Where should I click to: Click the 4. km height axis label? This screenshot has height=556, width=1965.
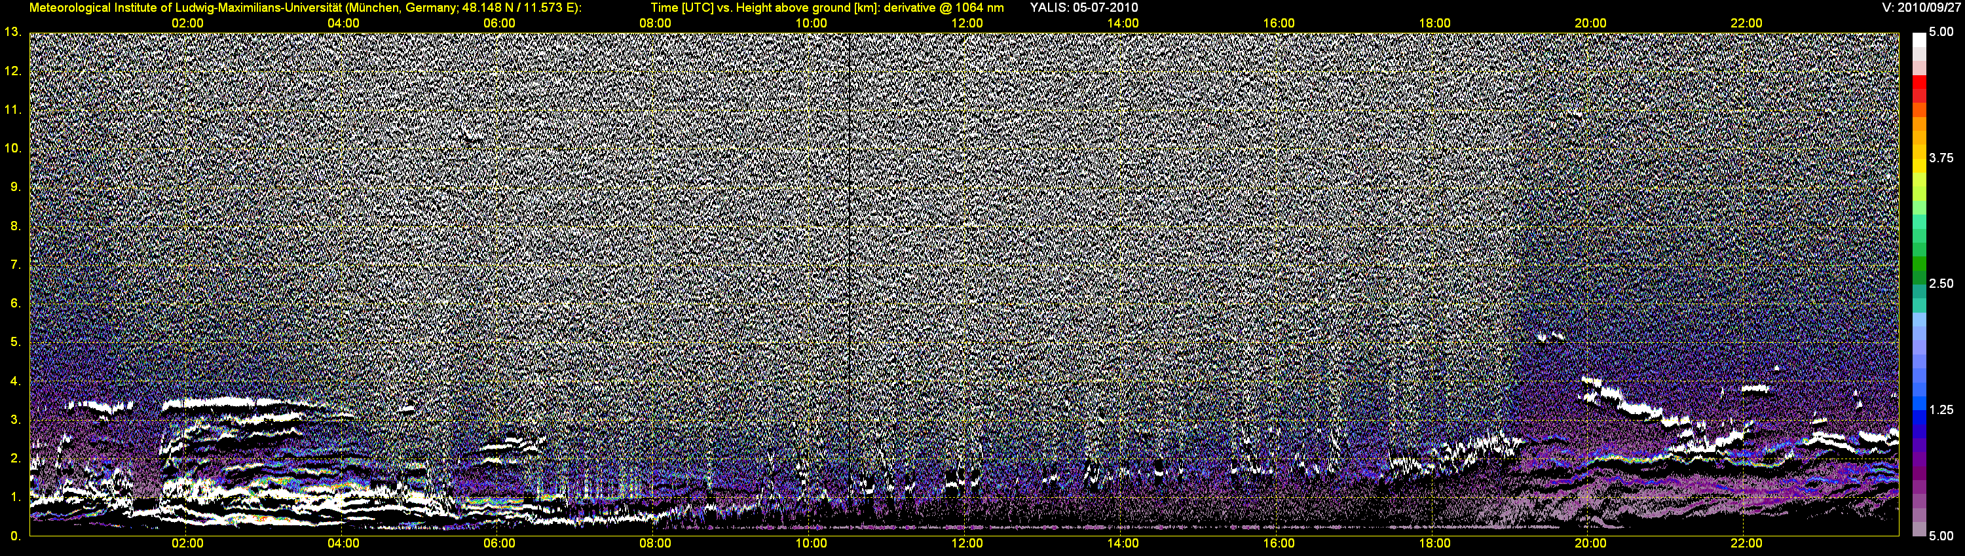(x=15, y=381)
